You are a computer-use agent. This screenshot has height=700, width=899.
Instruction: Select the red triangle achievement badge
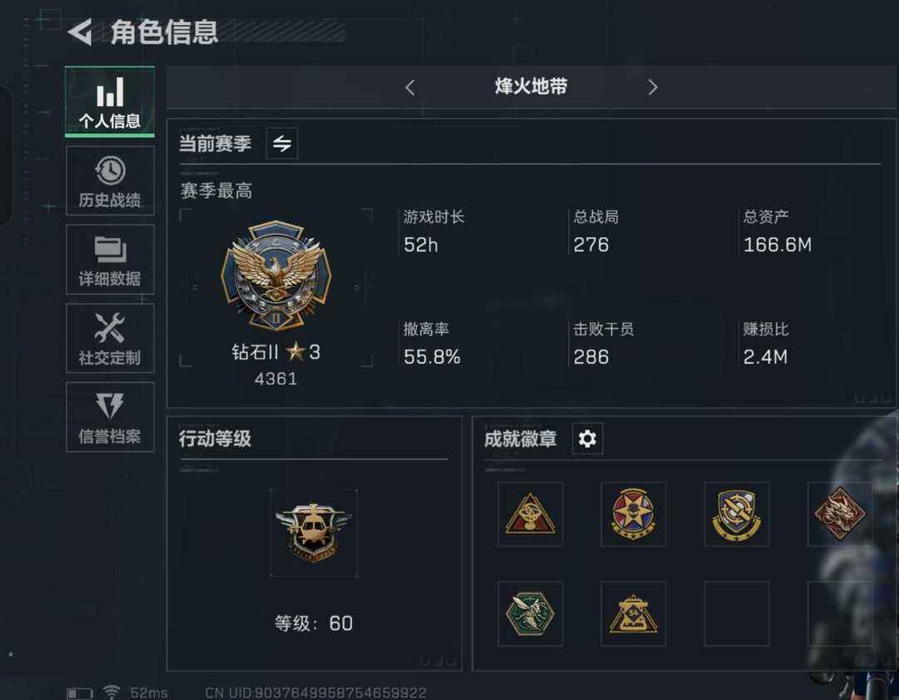pos(530,514)
